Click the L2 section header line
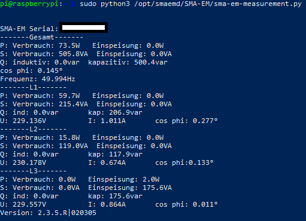Image resolution: width=306 pixels, height=221 pixels. point(33,129)
